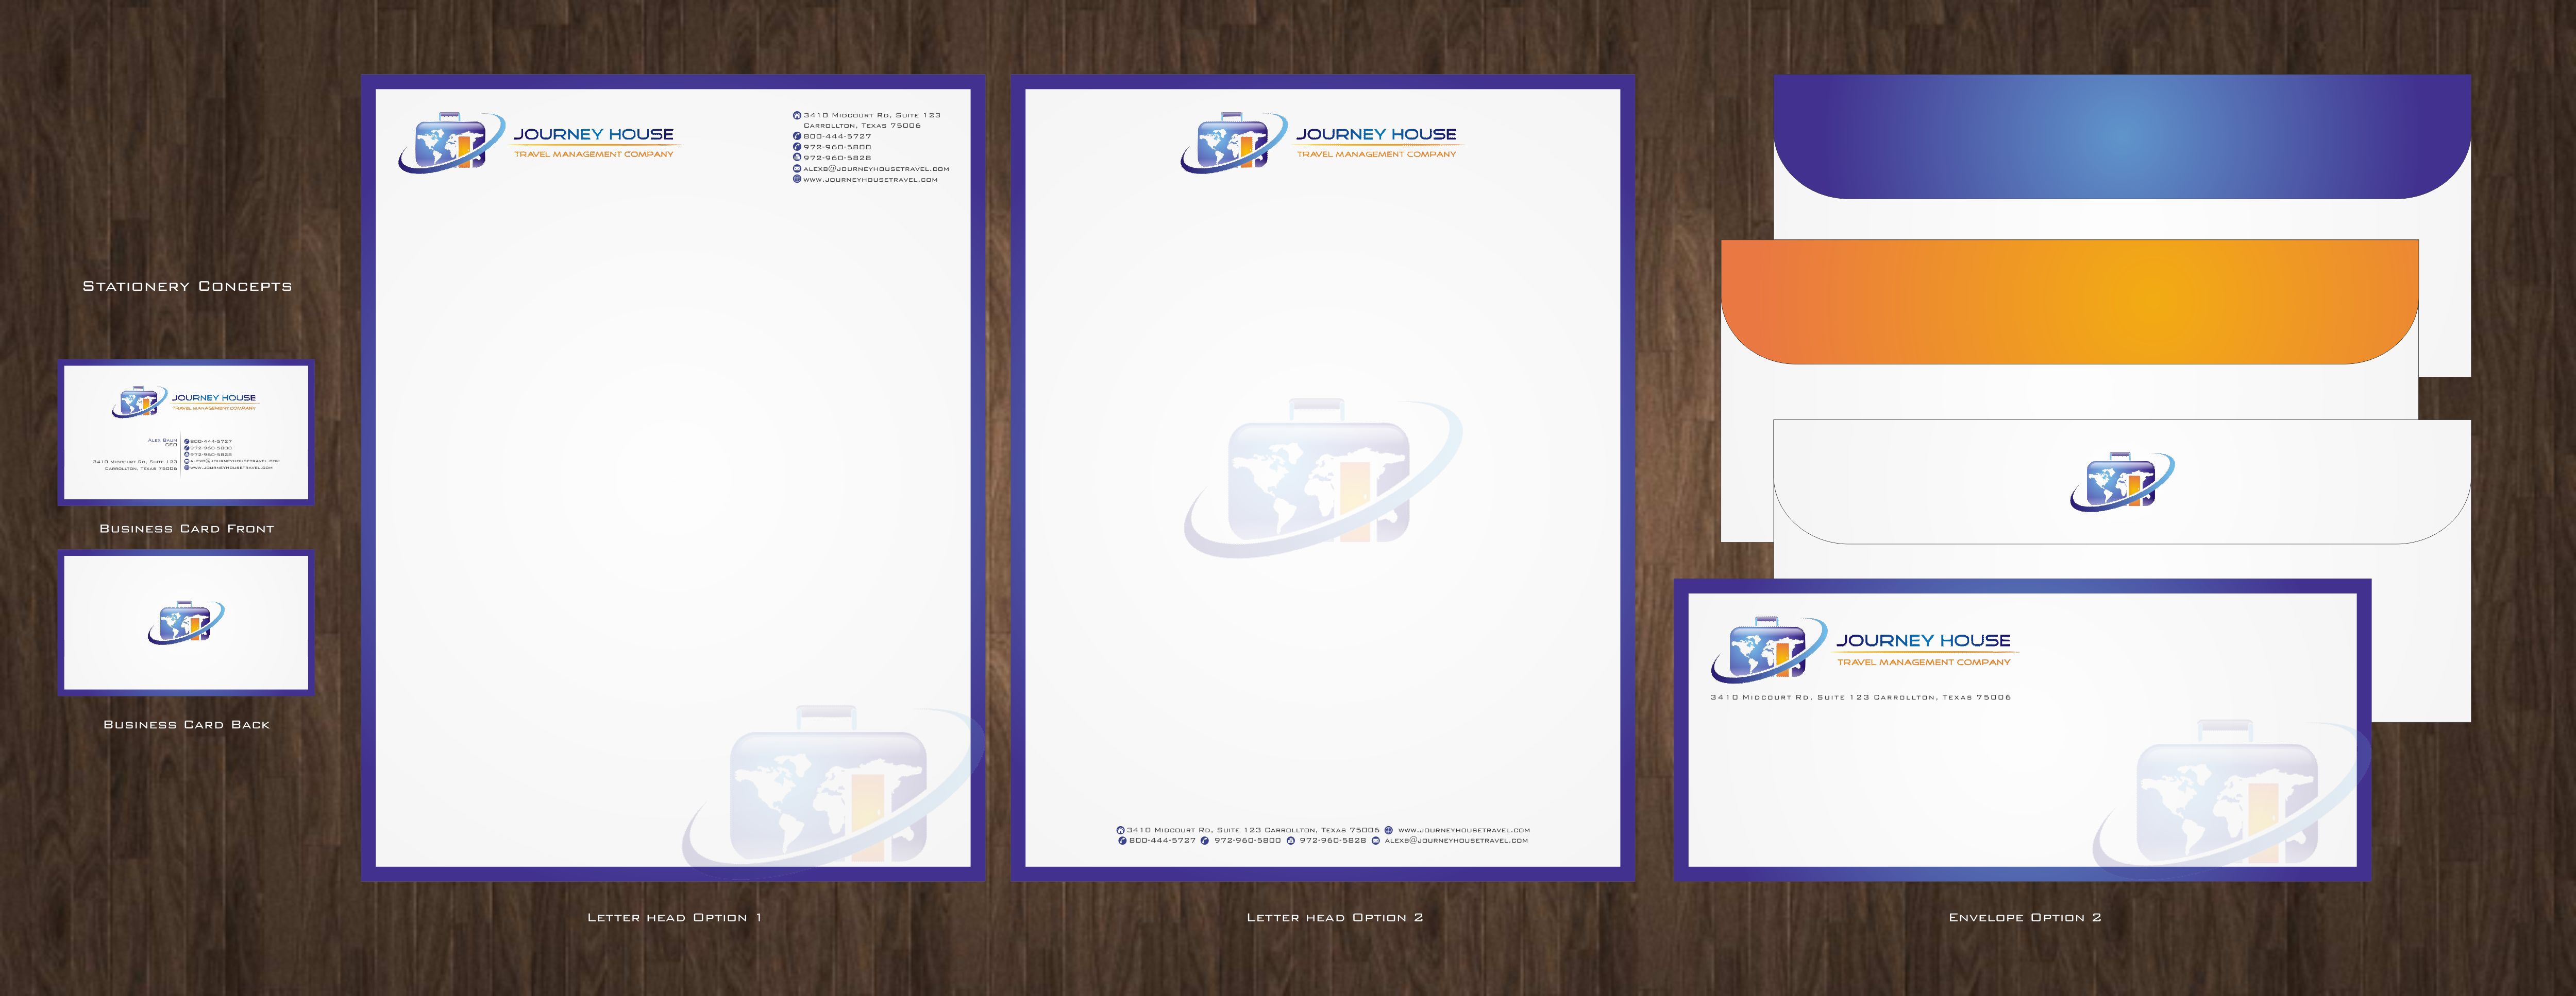Image resolution: width=2576 pixels, height=996 pixels.
Task: Click the faded suitcase watermark on Letterhead Option 2
Action: (x=1320, y=477)
